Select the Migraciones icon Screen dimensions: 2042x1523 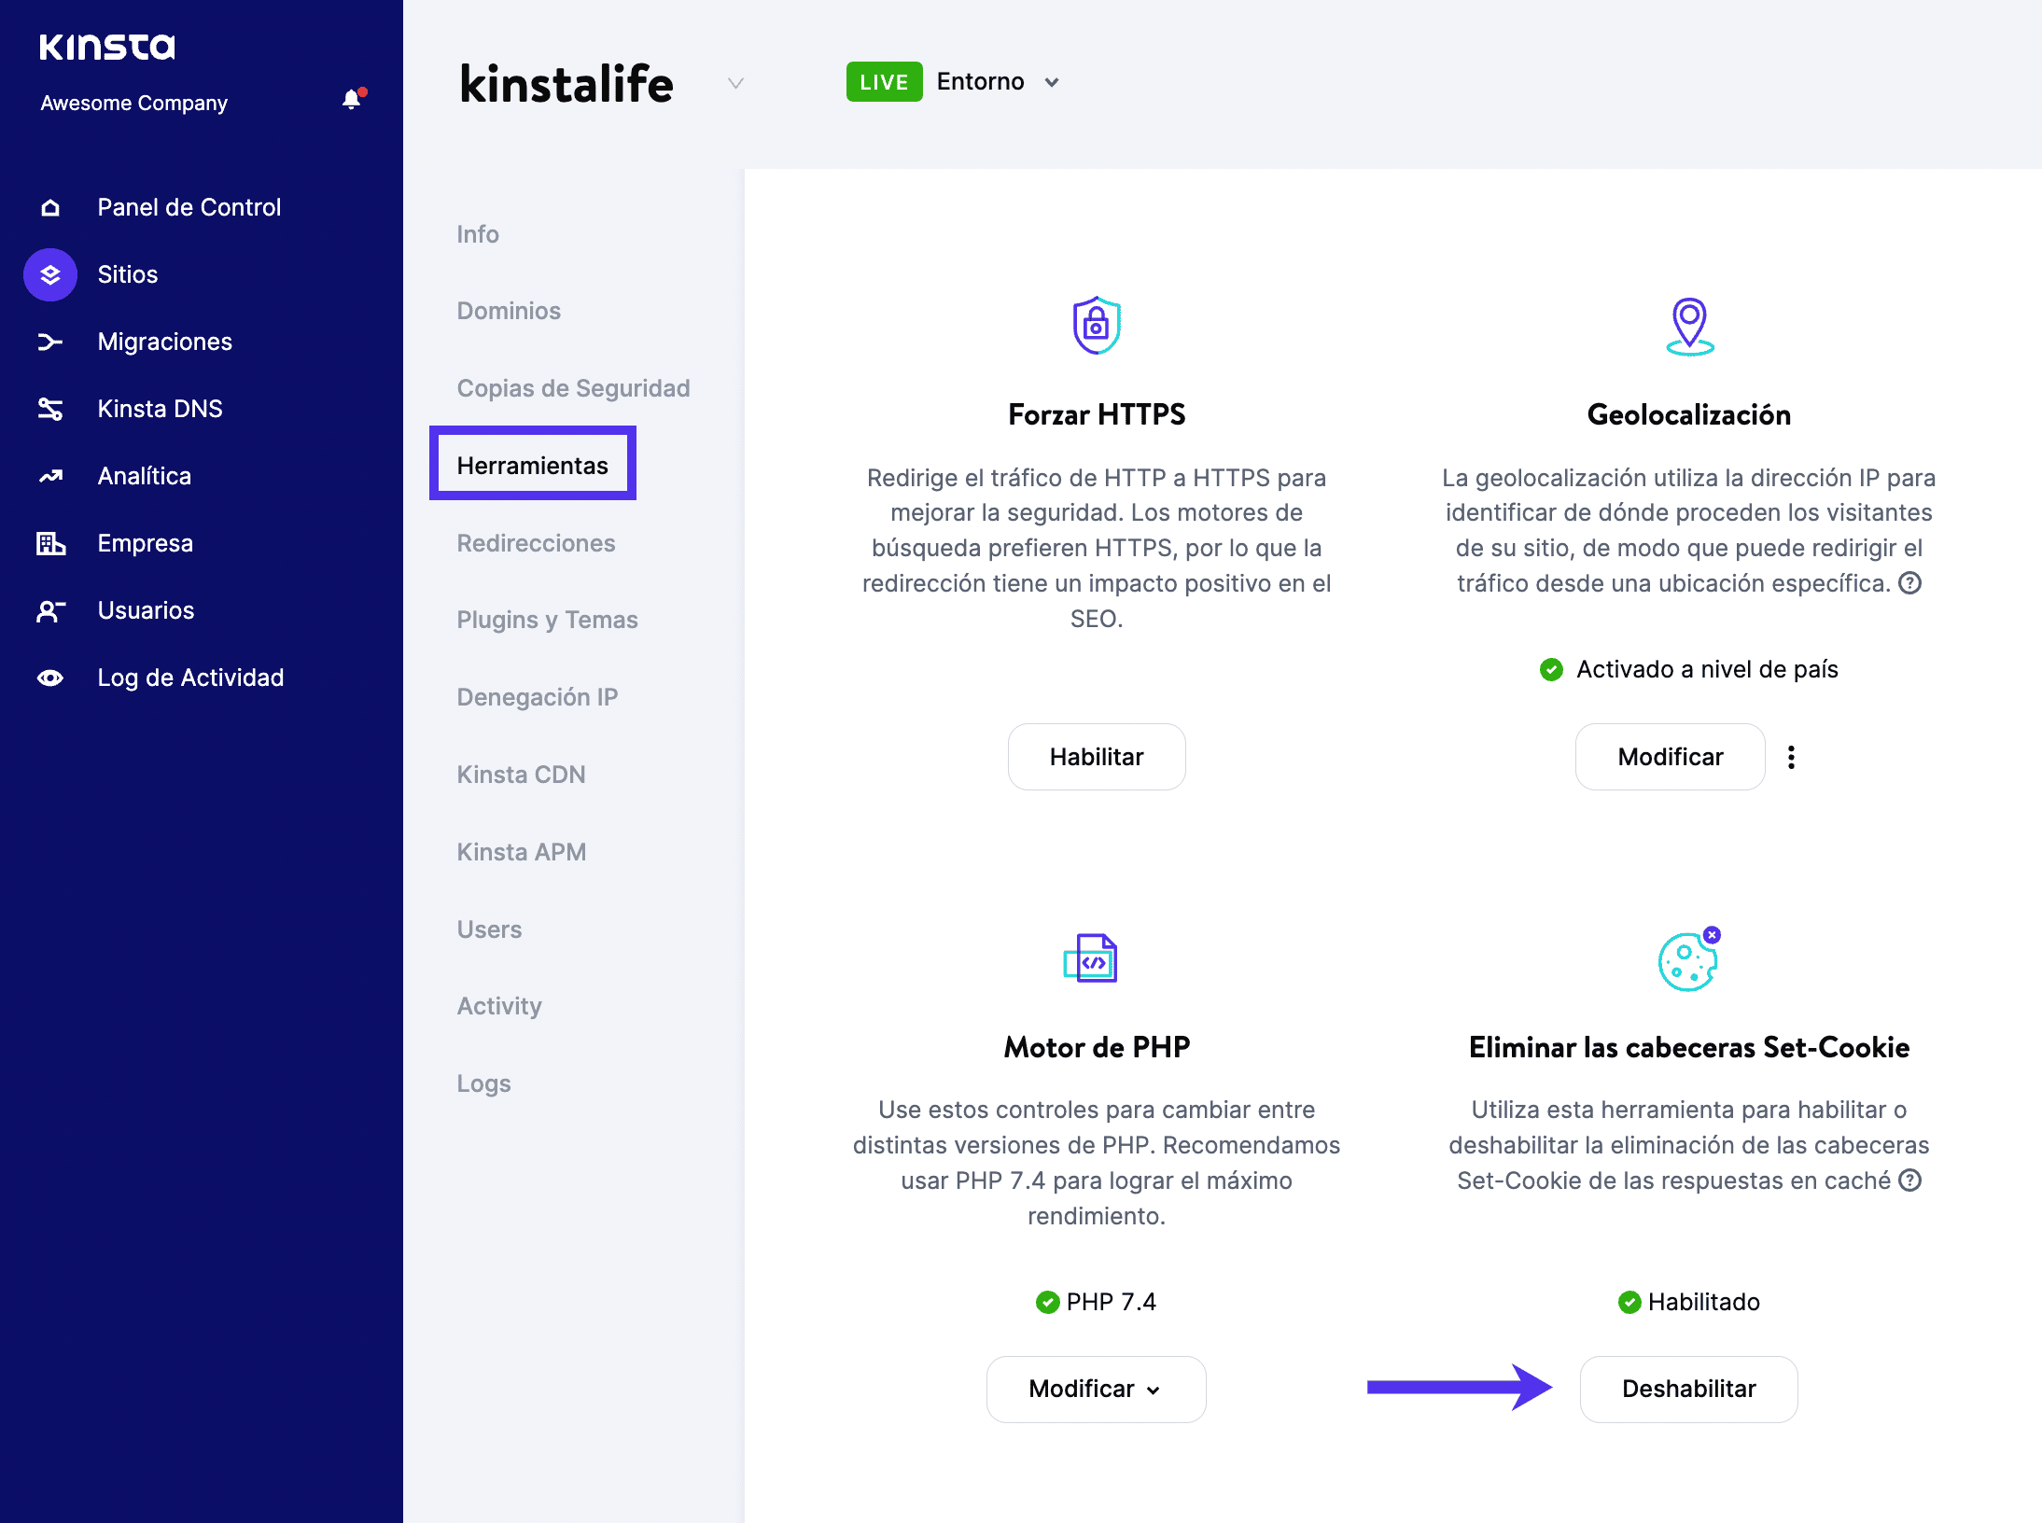[x=50, y=342]
